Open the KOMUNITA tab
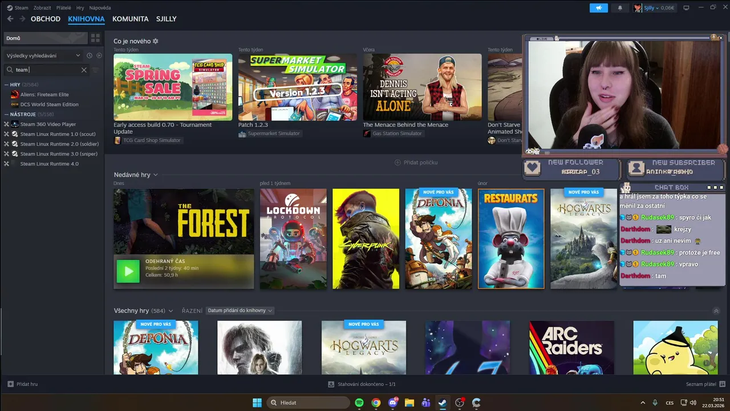 click(131, 19)
